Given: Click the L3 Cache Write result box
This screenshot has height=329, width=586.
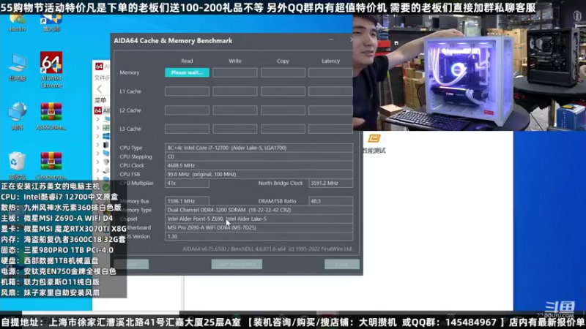Looking at the screenshot, I should pyautogui.click(x=234, y=129).
